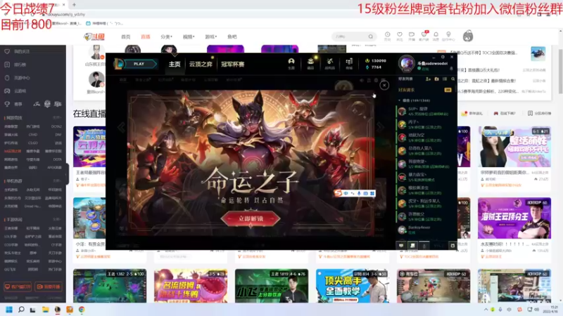Click the friends list view options icon
This screenshot has width=563, height=316.
[445, 79]
